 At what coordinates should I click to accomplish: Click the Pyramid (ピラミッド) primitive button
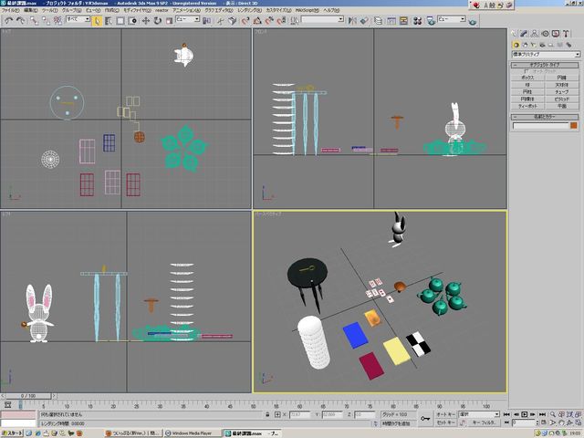(x=562, y=99)
